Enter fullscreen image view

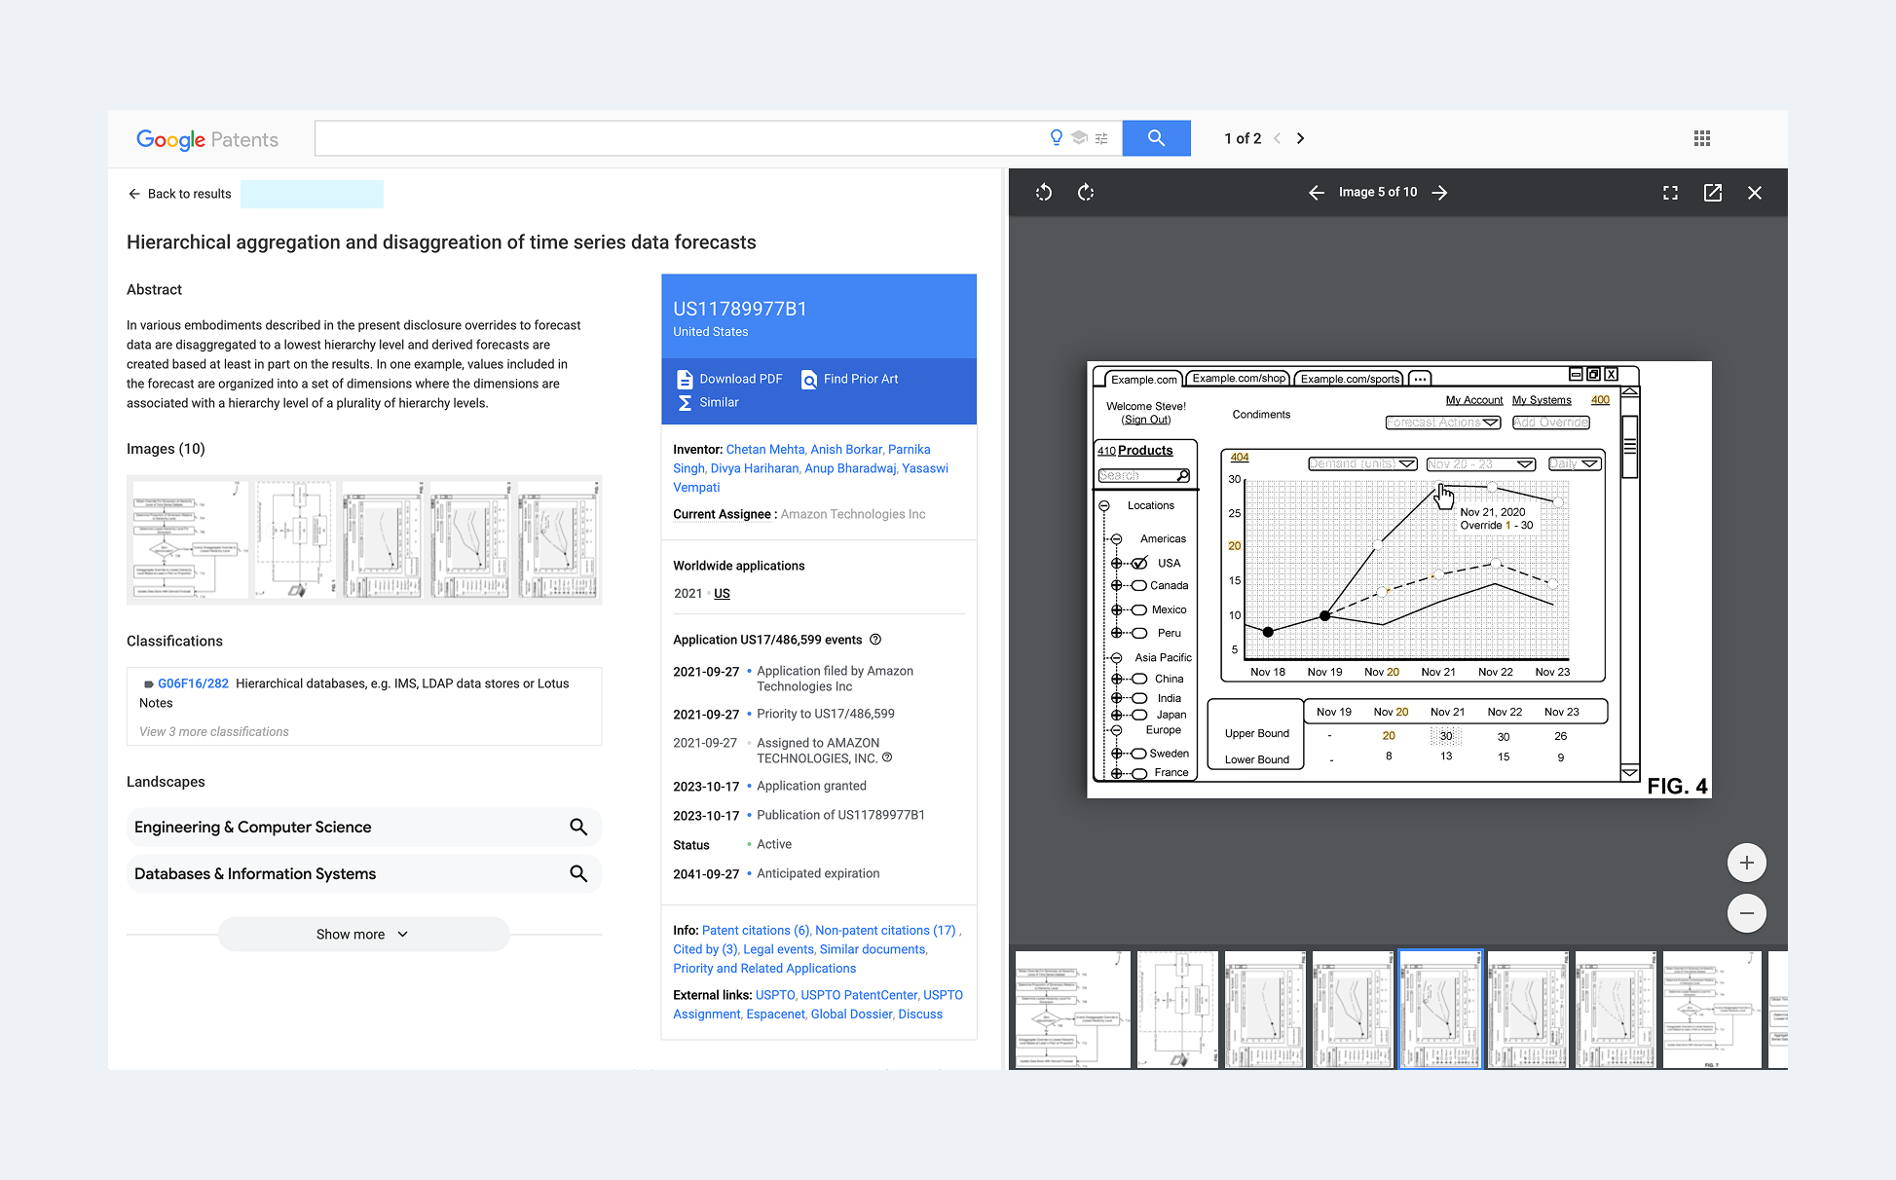tap(1670, 193)
